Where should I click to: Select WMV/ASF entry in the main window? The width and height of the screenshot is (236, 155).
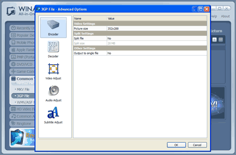pyautogui.click(x=25, y=103)
